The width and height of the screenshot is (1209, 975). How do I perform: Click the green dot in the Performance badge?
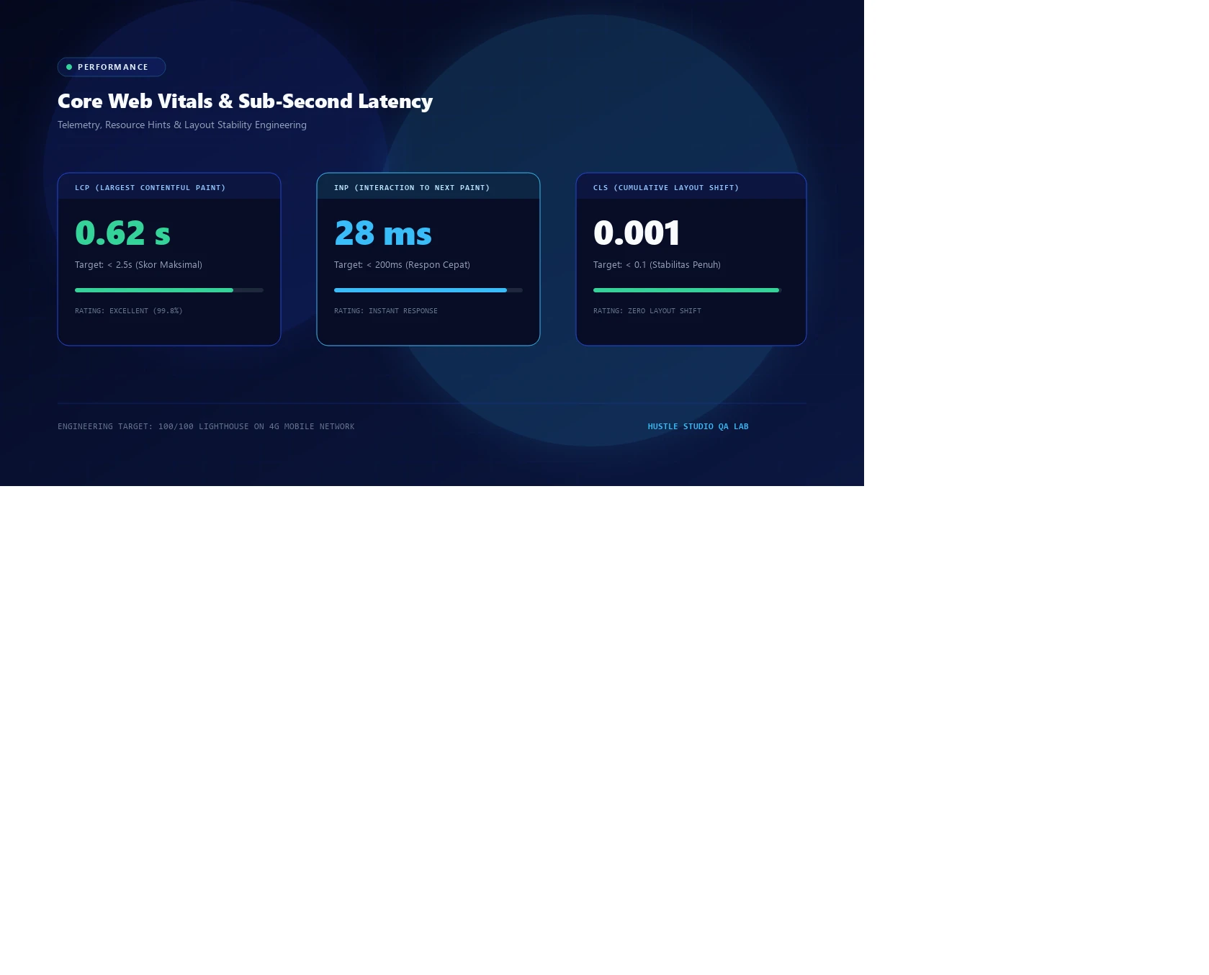[x=69, y=67]
